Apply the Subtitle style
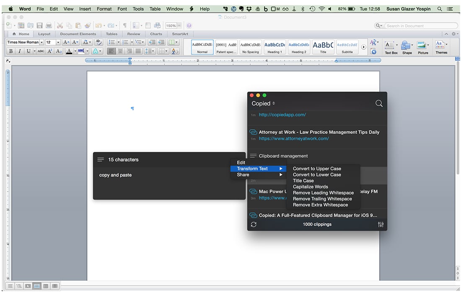Image resolution: width=461 pixels, height=297 pixels. [x=347, y=47]
